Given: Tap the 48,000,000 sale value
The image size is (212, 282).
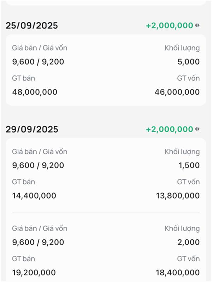Looking at the screenshot, I should [x=35, y=92].
